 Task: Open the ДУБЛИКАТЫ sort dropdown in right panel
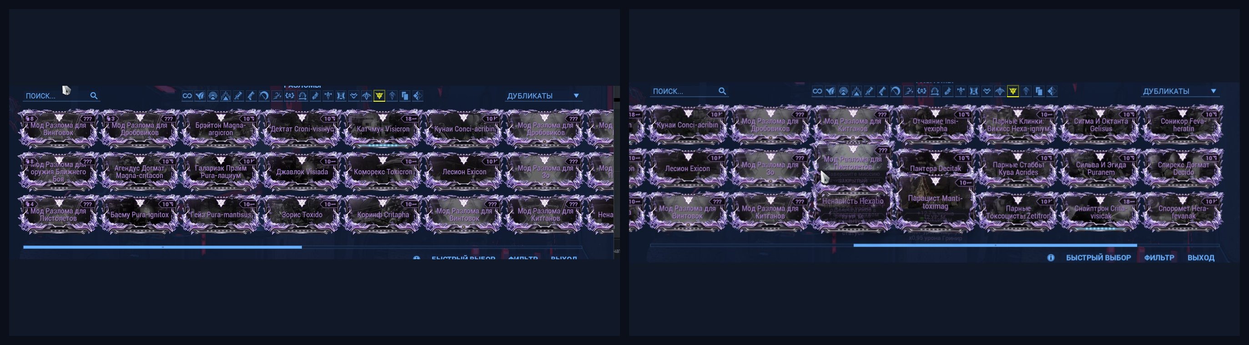tap(1180, 91)
